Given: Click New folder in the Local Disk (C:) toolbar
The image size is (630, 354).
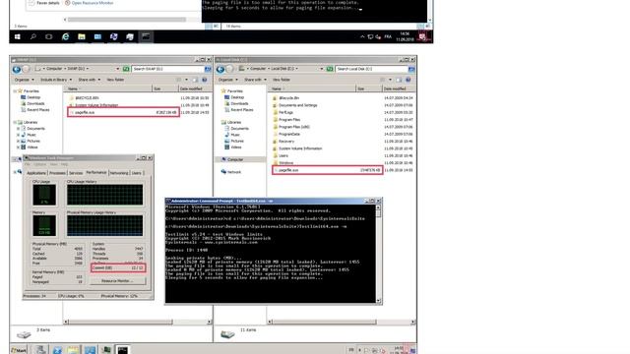Looking at the screenshot, I should [282, 80].
